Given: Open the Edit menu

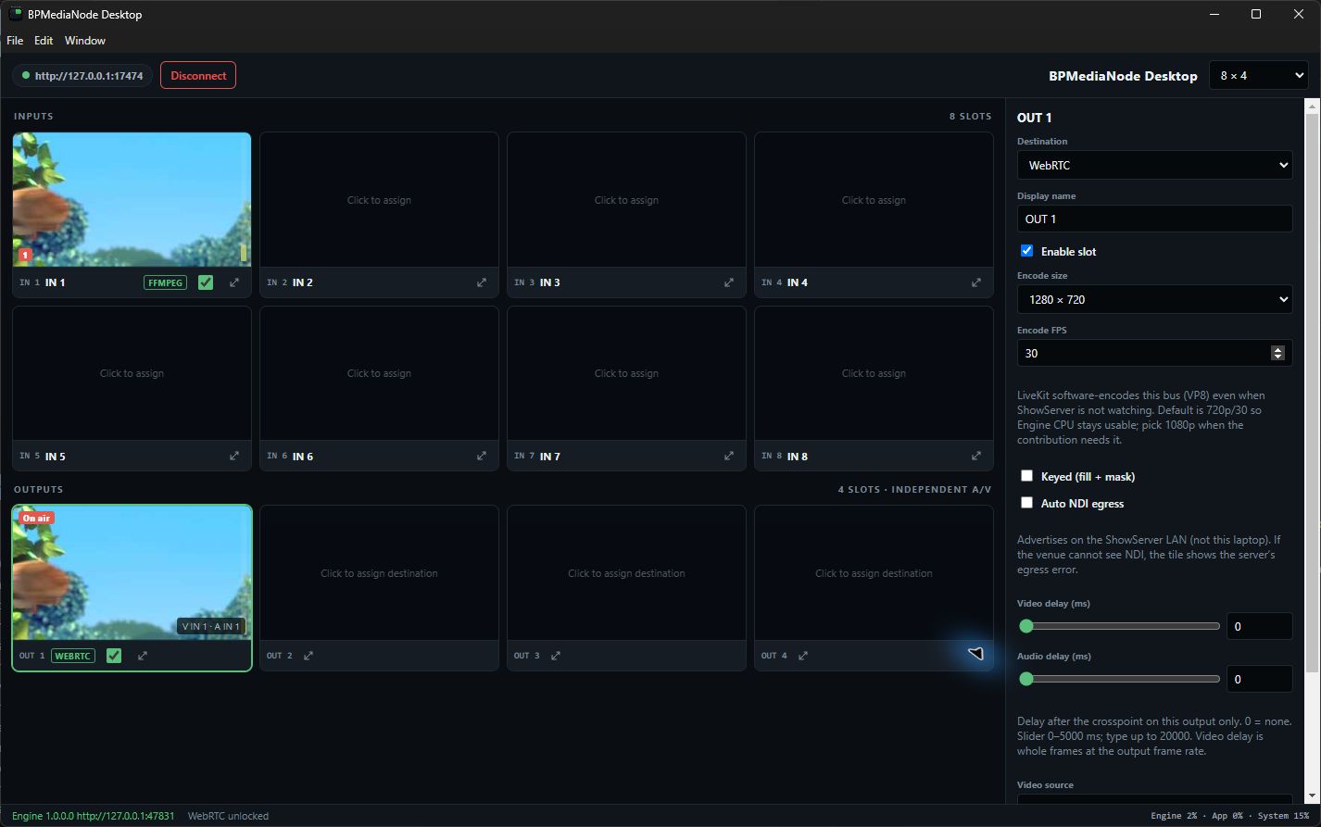Looking at the screenshot, I should click(x=44, y=41).
